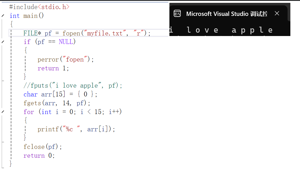This screenshot has height=173, width=300.
Task: Collapse the for loop fold marker
Action: click(x=3, y=112)
